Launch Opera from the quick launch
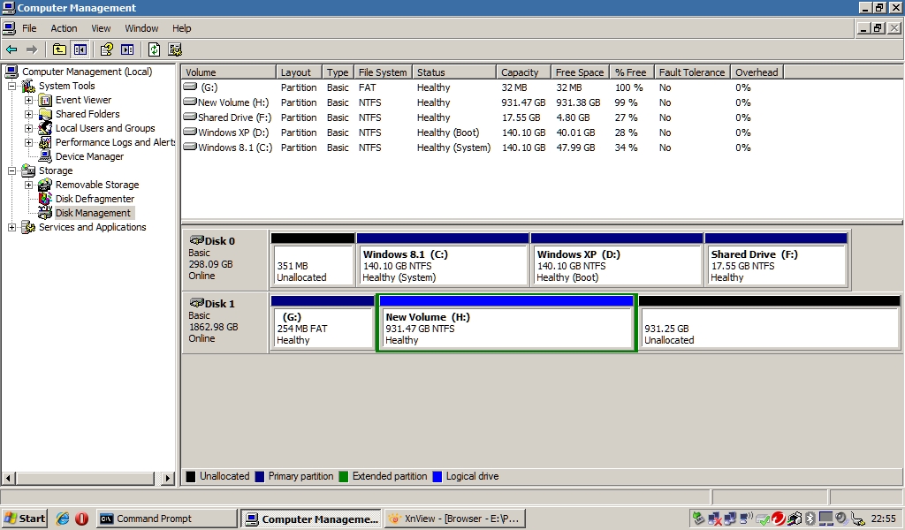 coord(82,519)
